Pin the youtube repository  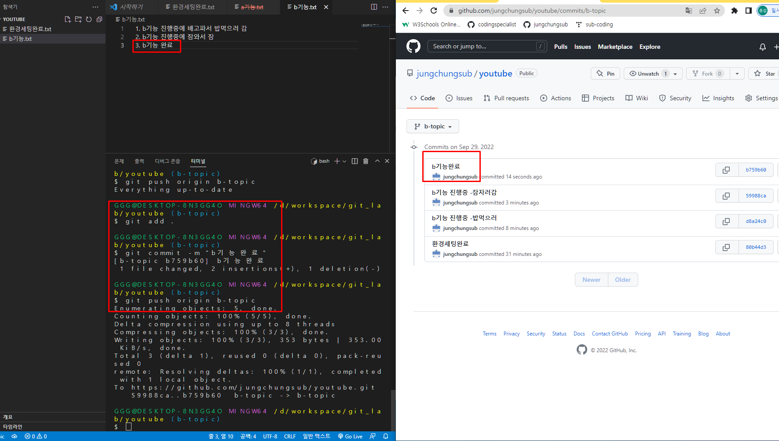pyautogui.click(x=605, y=74)
